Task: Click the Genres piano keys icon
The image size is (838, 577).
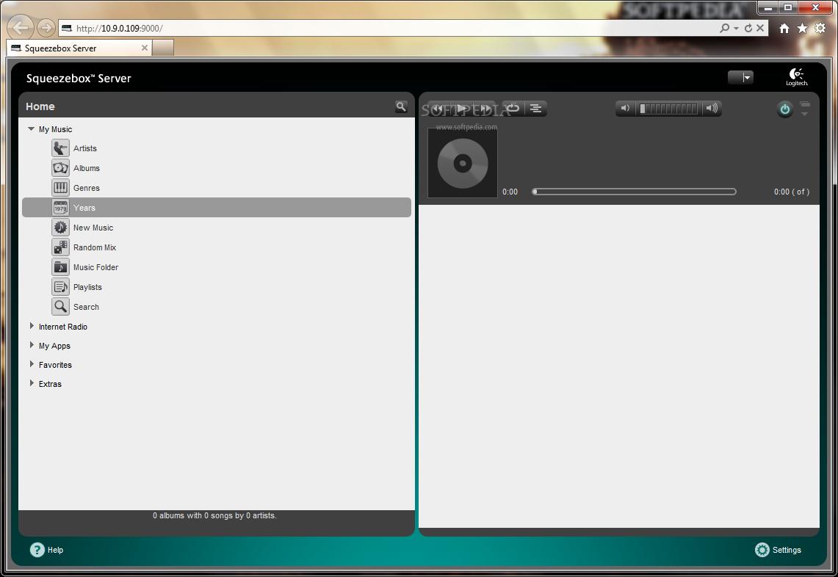Action: [60, 187]
